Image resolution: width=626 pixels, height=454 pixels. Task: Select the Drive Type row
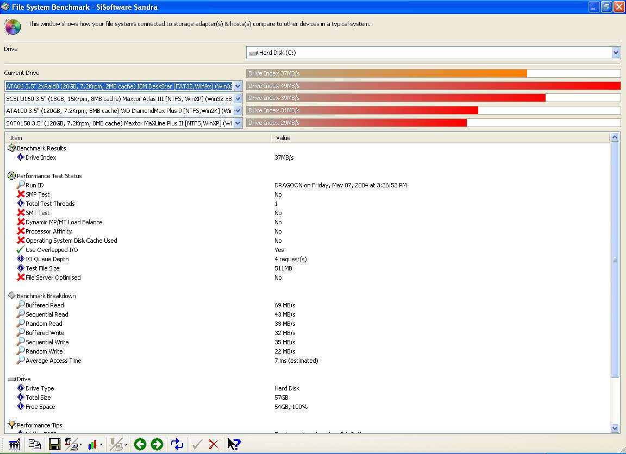pyautogui.click(x=308, y=388)
